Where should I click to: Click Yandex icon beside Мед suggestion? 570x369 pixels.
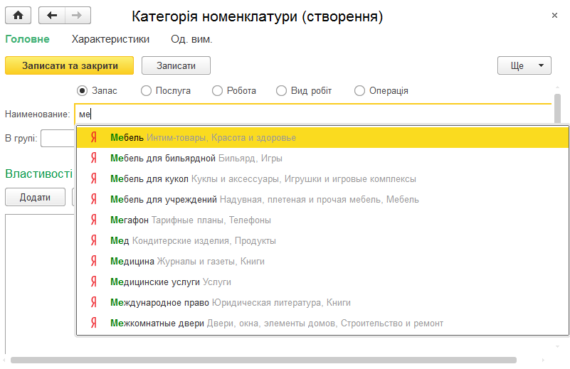[94, 240]
